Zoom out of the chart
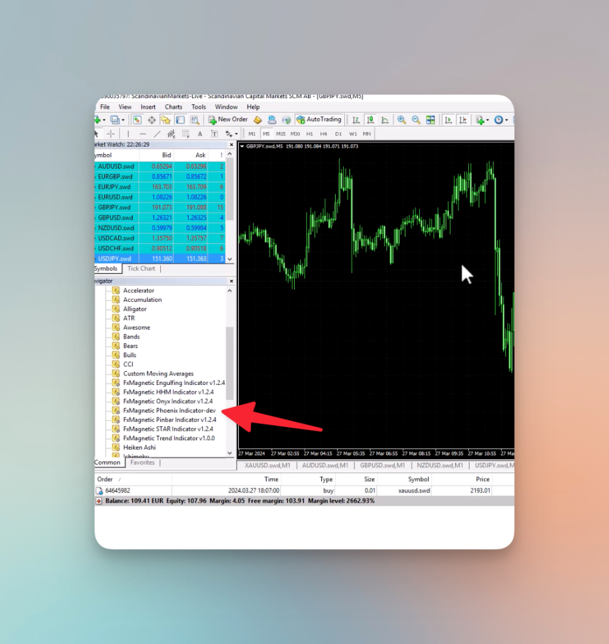609x644 pixels. 415,119
